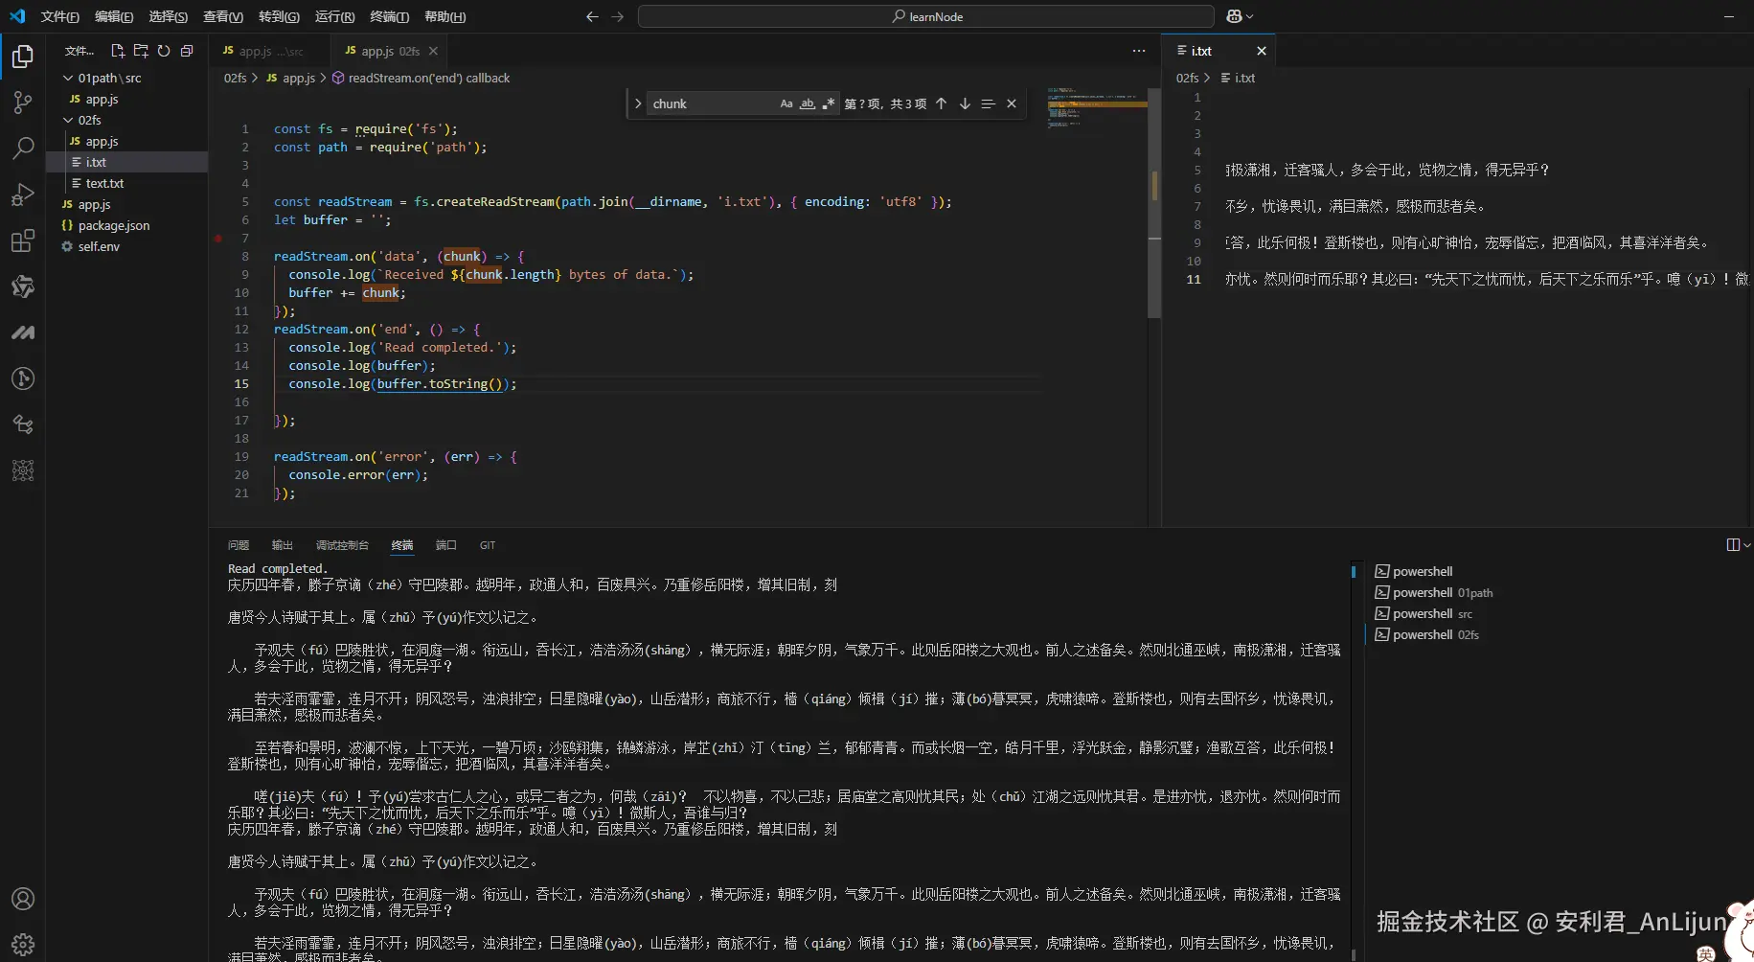Create a new file in the Explorer
The image size is (1754, 962).
pyautogui.click(x=118, y=51)
